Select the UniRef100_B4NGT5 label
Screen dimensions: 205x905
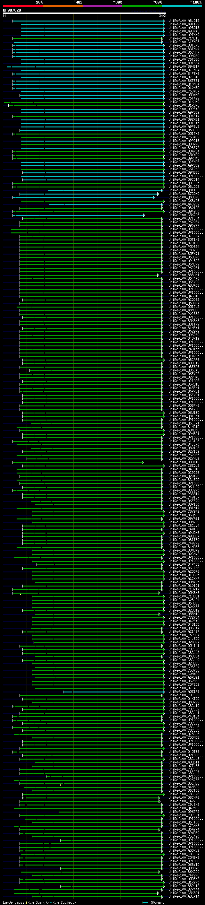(184, 427)
